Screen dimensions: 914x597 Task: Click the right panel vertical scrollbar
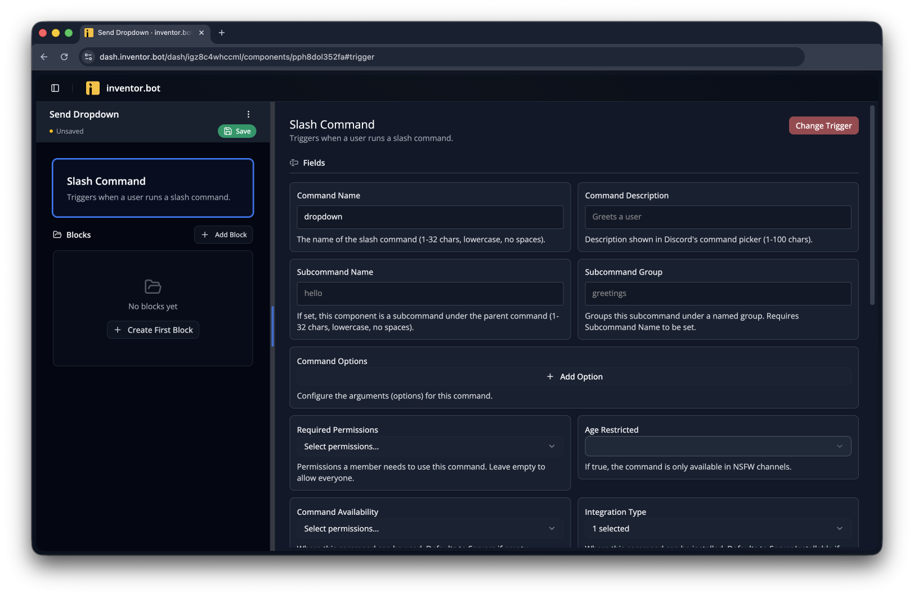click(x=872, y=205)
